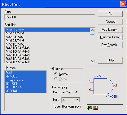Screen dimensions: 127x115
Task: Select the Convert graphic radio button
Action: (56, 79)
